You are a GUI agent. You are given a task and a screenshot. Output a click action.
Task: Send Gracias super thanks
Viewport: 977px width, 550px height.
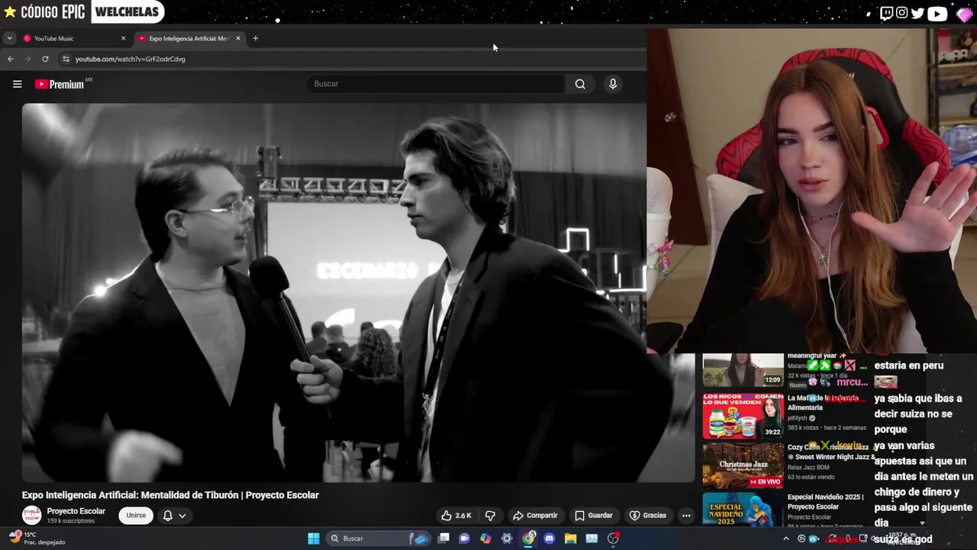coord(647,516)
